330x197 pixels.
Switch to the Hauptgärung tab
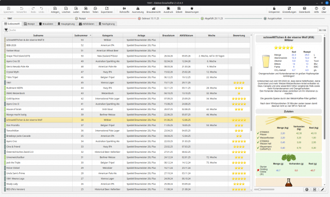click(x=67, y=24)
